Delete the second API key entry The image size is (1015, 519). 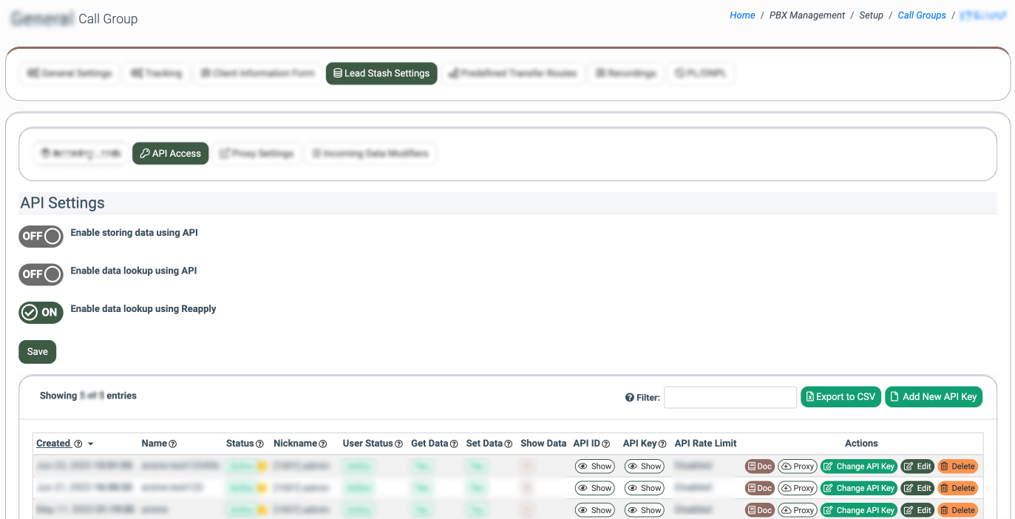pos(957,488)
